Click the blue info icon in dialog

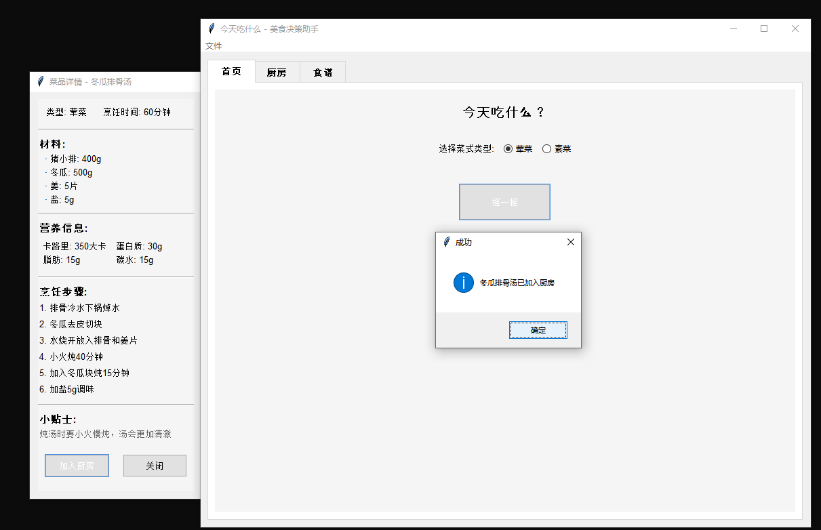pos(464,283)
